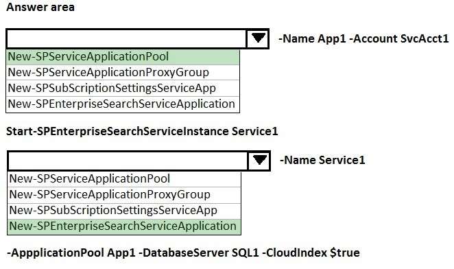Click the second empty combo box field
Screen dimensions: 454x269
coord(128,161)
